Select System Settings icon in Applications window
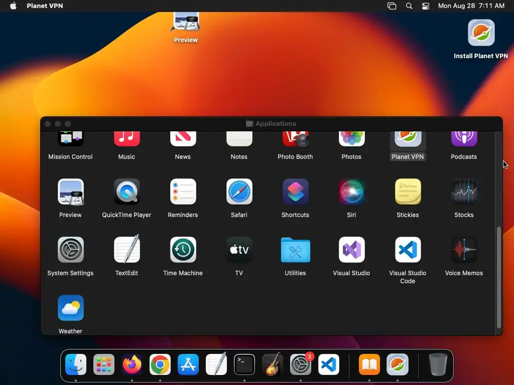Viewport: 514px width, 385px height. point(70,250)
